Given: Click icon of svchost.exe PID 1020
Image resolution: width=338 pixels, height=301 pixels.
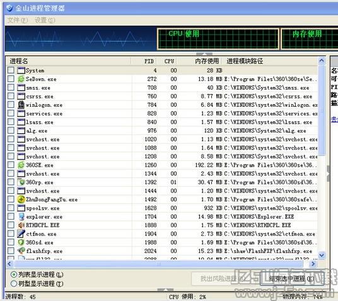Looking at the screenshot, I should coord(21,139).
